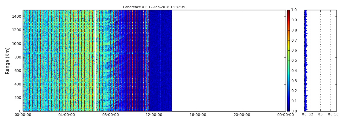Click the 0.2 colorbar tick label
344x122 pixels.
click(x=293, y=91)
